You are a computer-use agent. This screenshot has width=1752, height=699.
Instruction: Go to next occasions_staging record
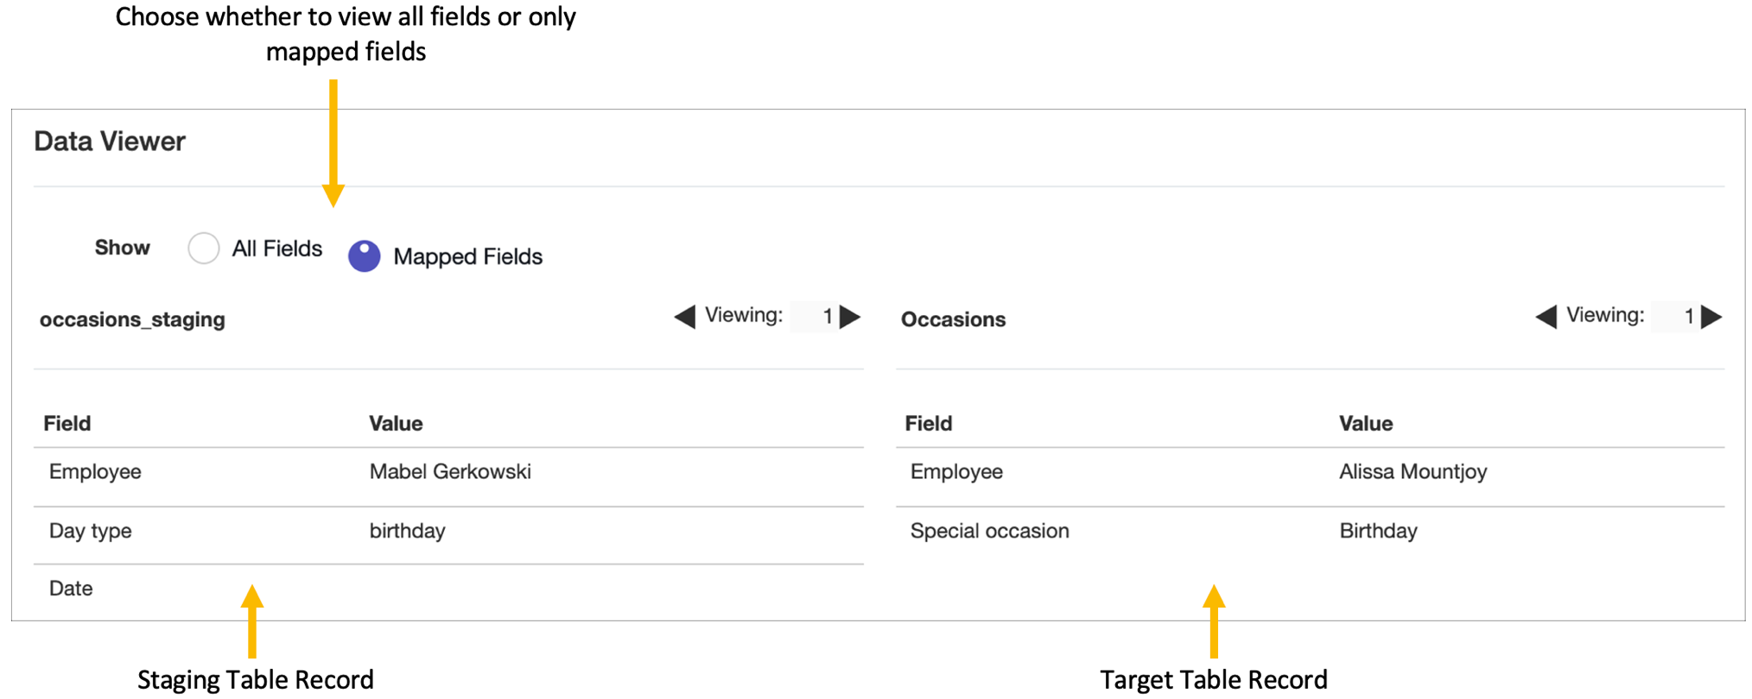coord(850,317)
